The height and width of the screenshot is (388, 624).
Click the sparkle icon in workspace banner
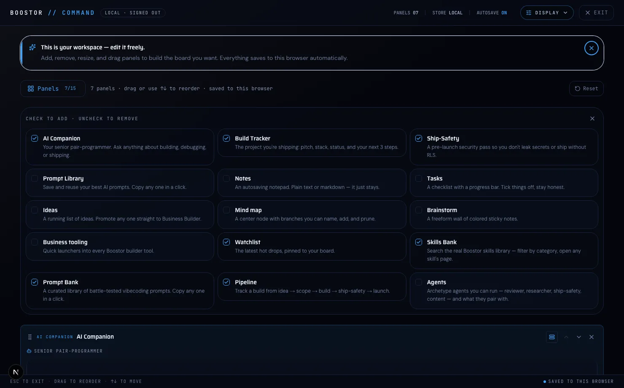pos(32,47)
